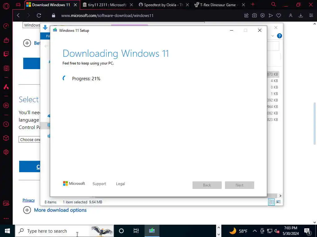Open GX Corner gamepad icon

coord(18,5)
